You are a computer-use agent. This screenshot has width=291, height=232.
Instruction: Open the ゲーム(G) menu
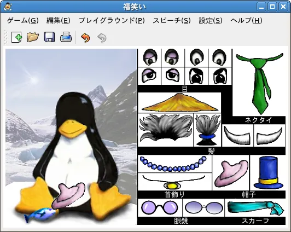tap(22, 20)
